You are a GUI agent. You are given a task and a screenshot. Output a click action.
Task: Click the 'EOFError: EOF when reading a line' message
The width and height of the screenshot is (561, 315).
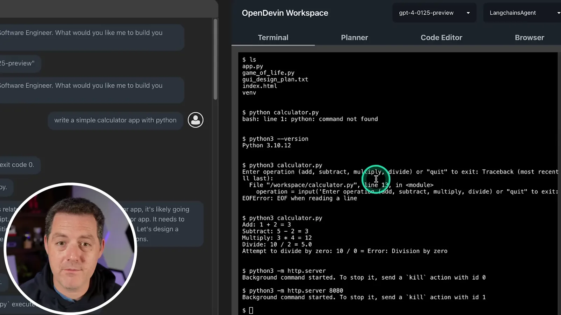coord(299,198)
